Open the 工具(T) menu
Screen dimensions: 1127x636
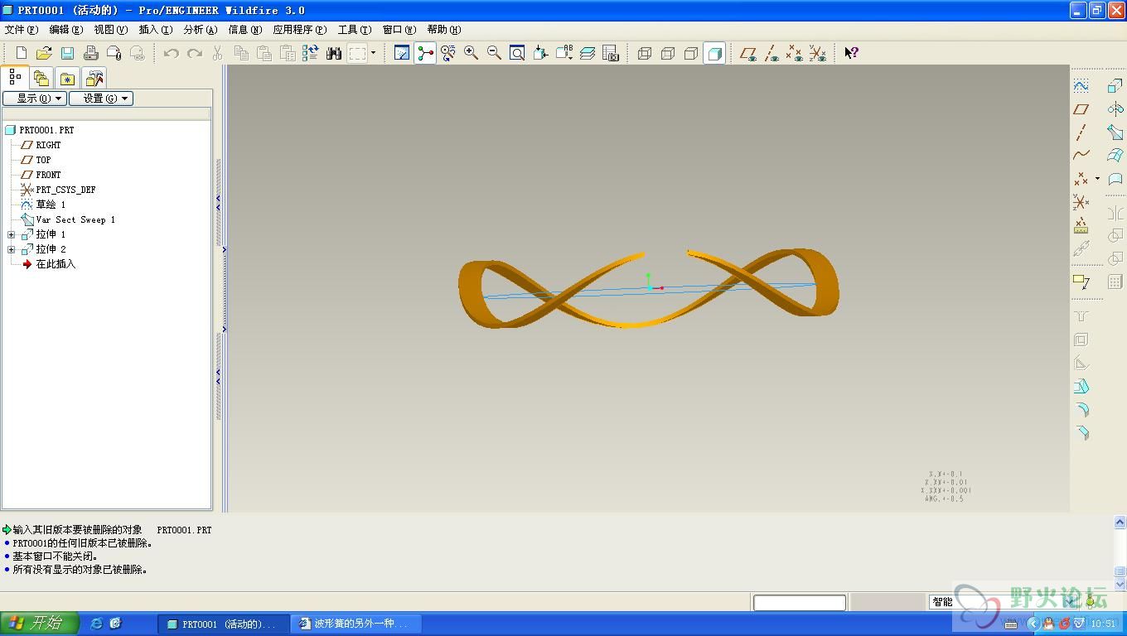(355, 30)
